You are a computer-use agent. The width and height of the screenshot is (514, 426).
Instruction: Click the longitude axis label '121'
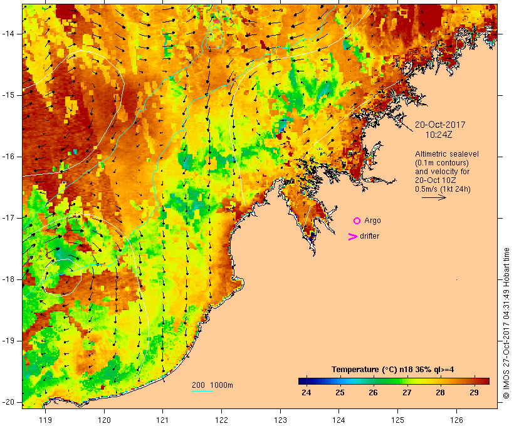pos(162,420)
